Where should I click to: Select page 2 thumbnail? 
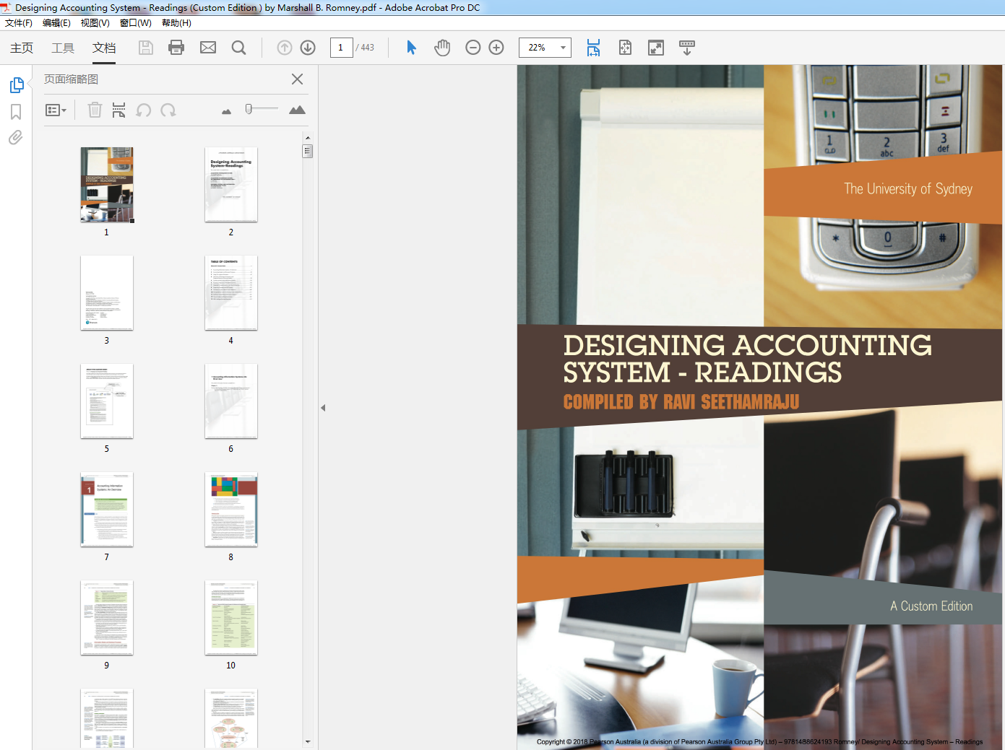231,185
